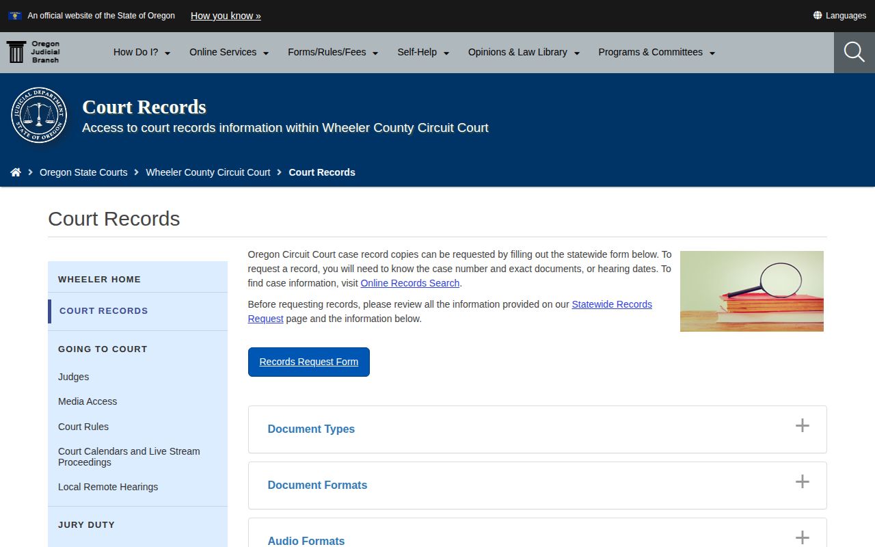Expand Document Types with plus icon
Image resolution: width=875 pixels, height=547 pixels.
click(803, 426)
